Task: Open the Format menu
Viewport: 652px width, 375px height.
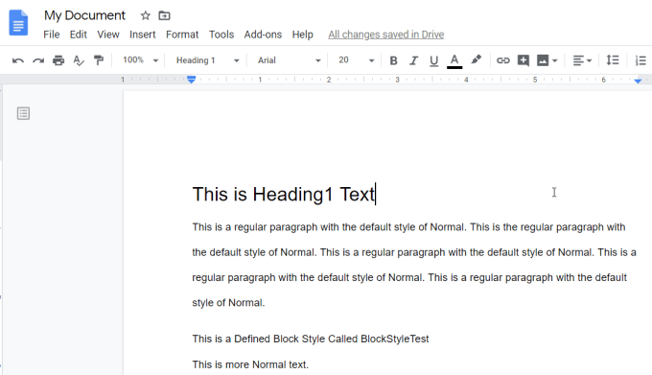Action: click(x=182, y=35)
